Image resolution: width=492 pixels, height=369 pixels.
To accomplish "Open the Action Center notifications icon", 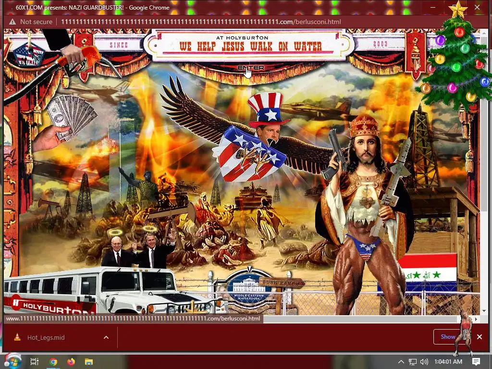I will pos(476,362).
